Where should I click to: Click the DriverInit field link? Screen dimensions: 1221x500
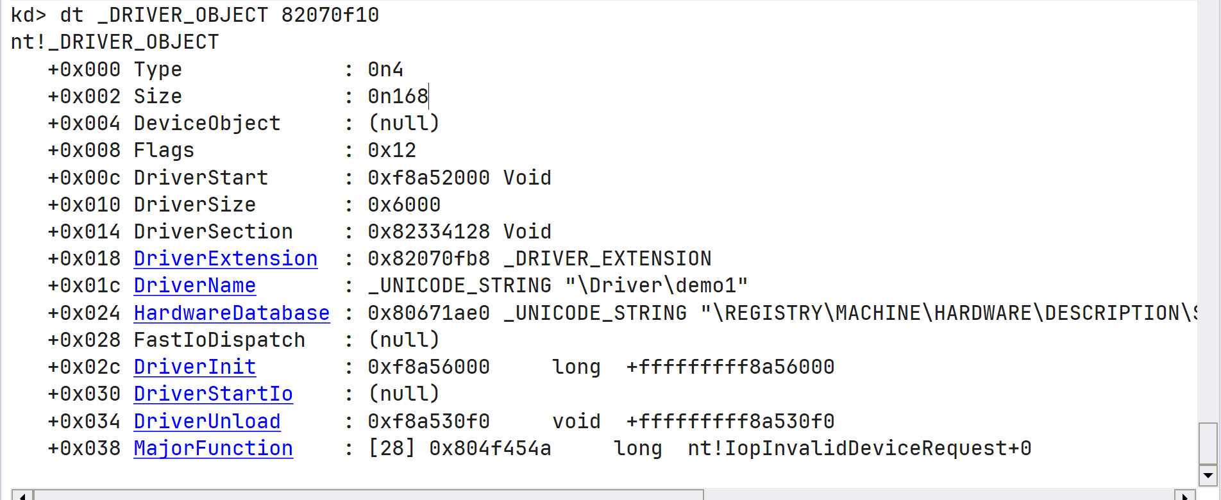pyautogui.click(x=195, y=367)
